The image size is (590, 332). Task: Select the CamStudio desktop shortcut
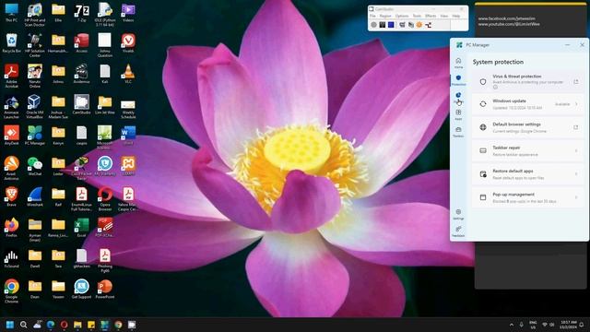click(x=82, y=104)
